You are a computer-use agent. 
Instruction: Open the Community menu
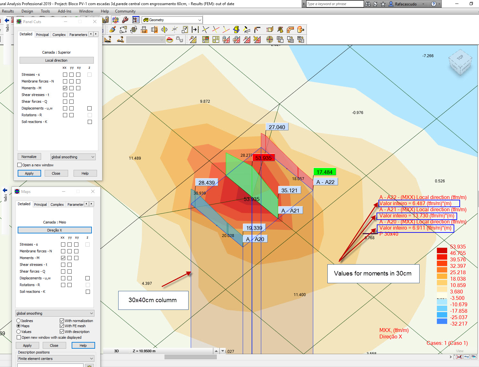tap(125, 11)
